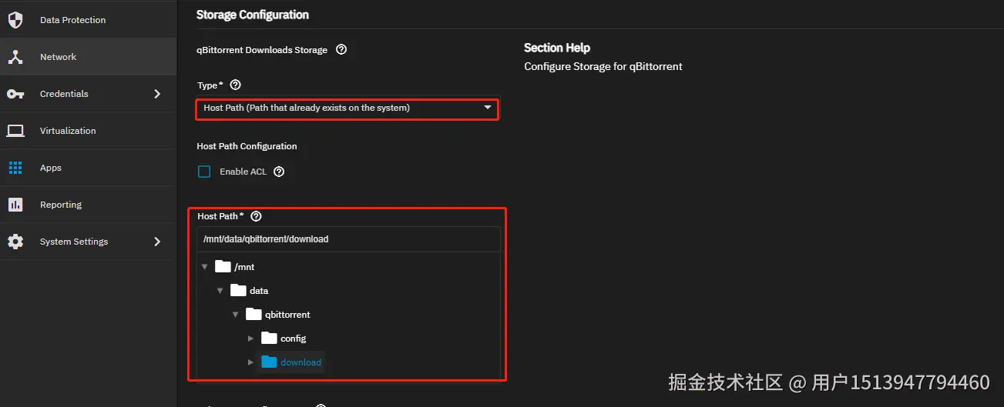Screen dimensions: 1004x407
Task: Click the Network sidebar icon
Action: 15,57
